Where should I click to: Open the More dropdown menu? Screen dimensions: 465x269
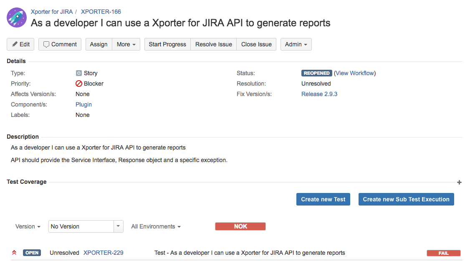(126, 44)
